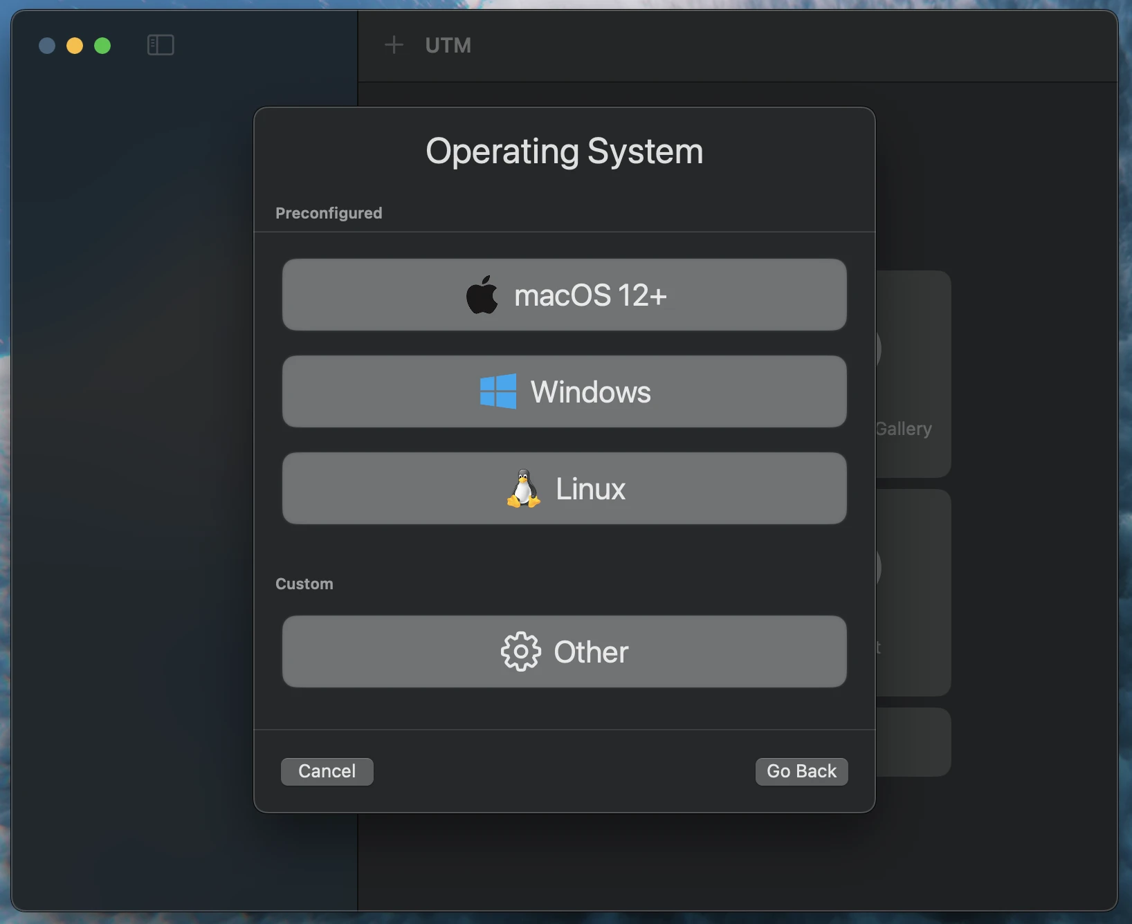The height and width of the screenshot is (924, 1132).
Task: Select the Windows operating system button
Action: pos(564,391)
